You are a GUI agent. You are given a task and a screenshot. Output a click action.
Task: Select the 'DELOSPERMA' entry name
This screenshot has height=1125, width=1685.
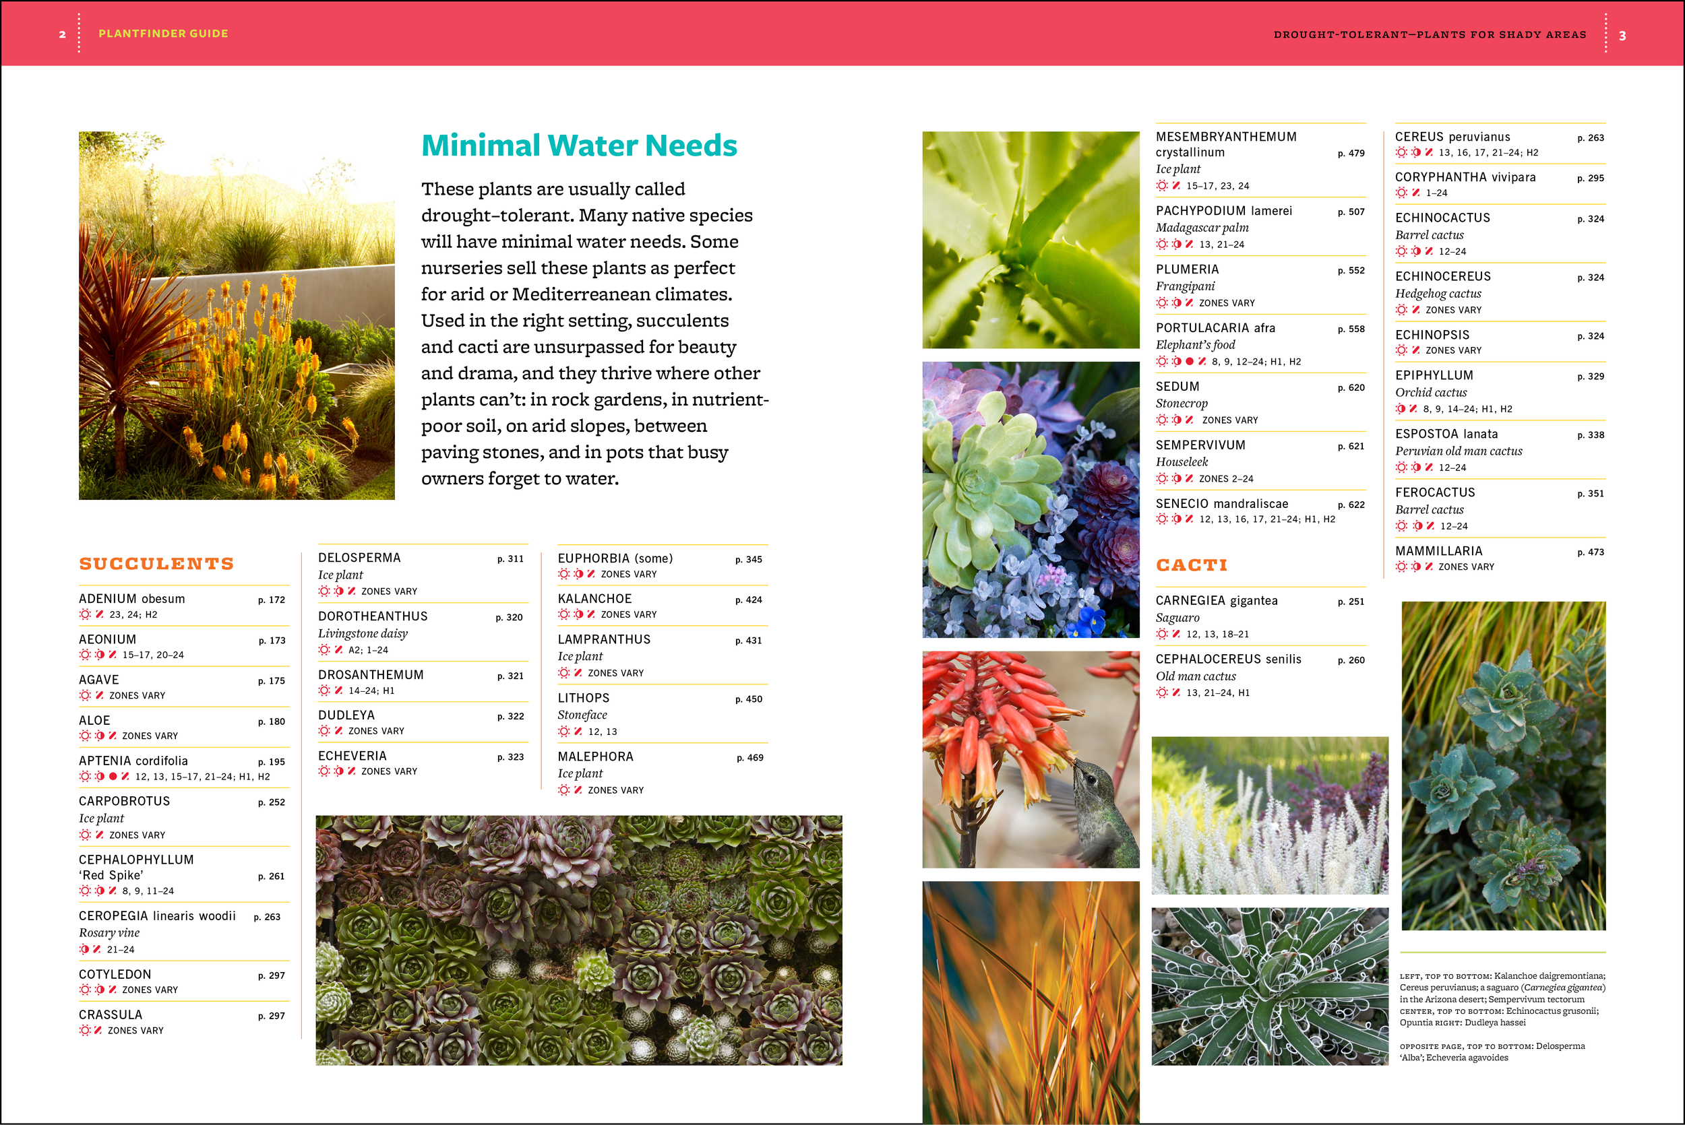[x=359, y=558]
